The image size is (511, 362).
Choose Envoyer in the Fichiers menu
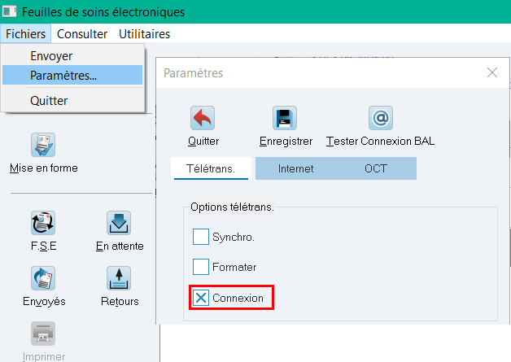coord(72,55)
